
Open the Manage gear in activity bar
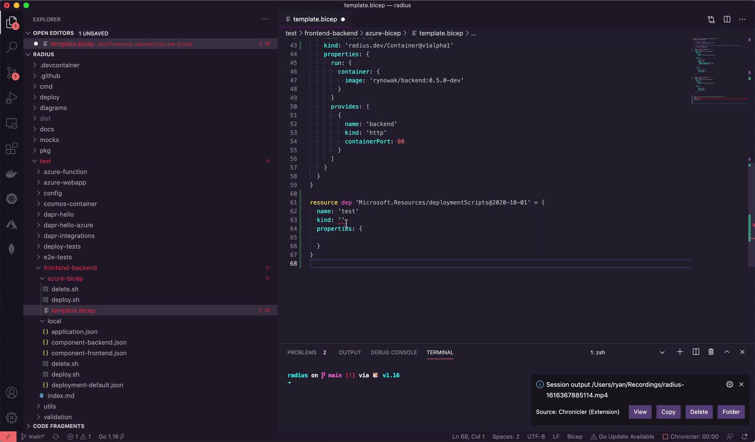point(12,417)
